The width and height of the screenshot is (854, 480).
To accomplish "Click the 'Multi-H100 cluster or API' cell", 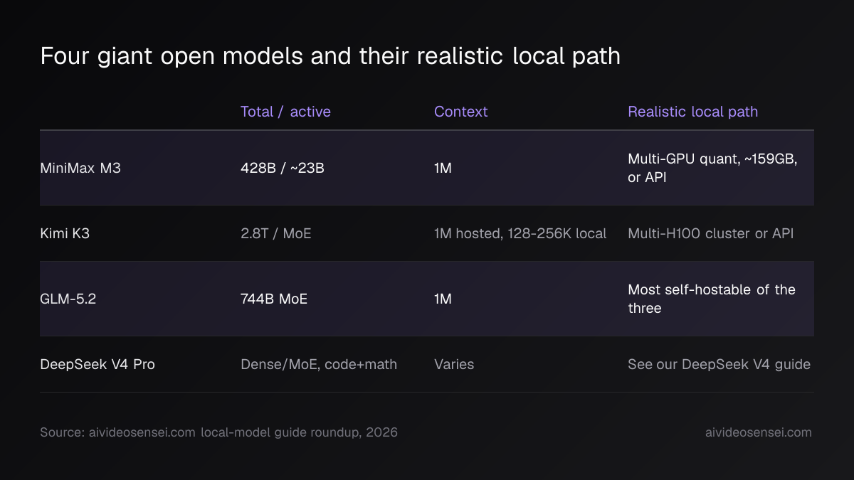I will coord(710,233).
